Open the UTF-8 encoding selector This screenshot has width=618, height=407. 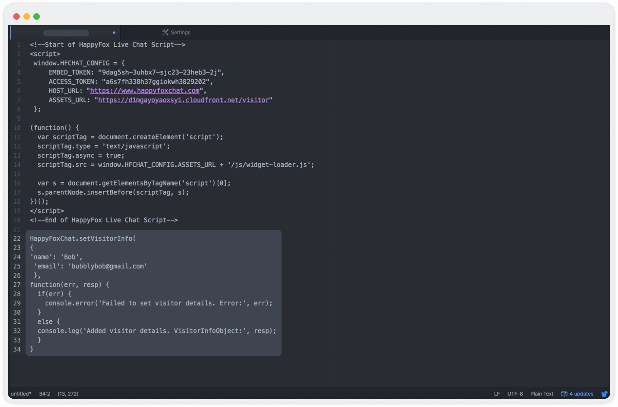click(515, 394)
